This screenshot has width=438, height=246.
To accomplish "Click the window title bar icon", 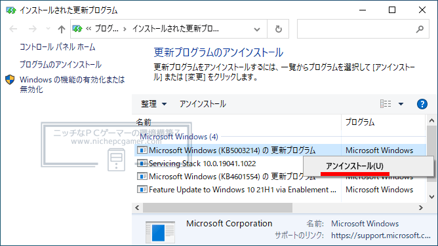I will [10, 10].
